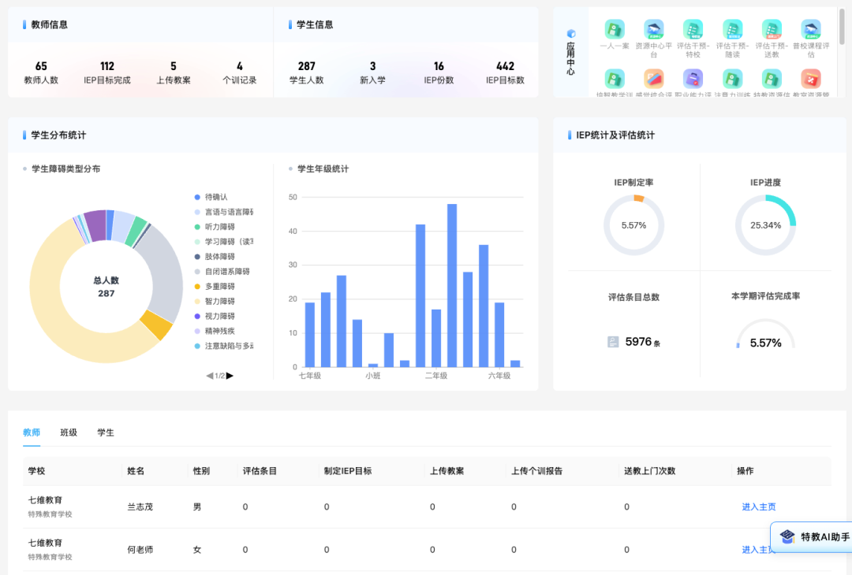This screenshot has height=575, width=852.
Task: Click the 六年级 bar in grade chart
Action: point(499,335)
